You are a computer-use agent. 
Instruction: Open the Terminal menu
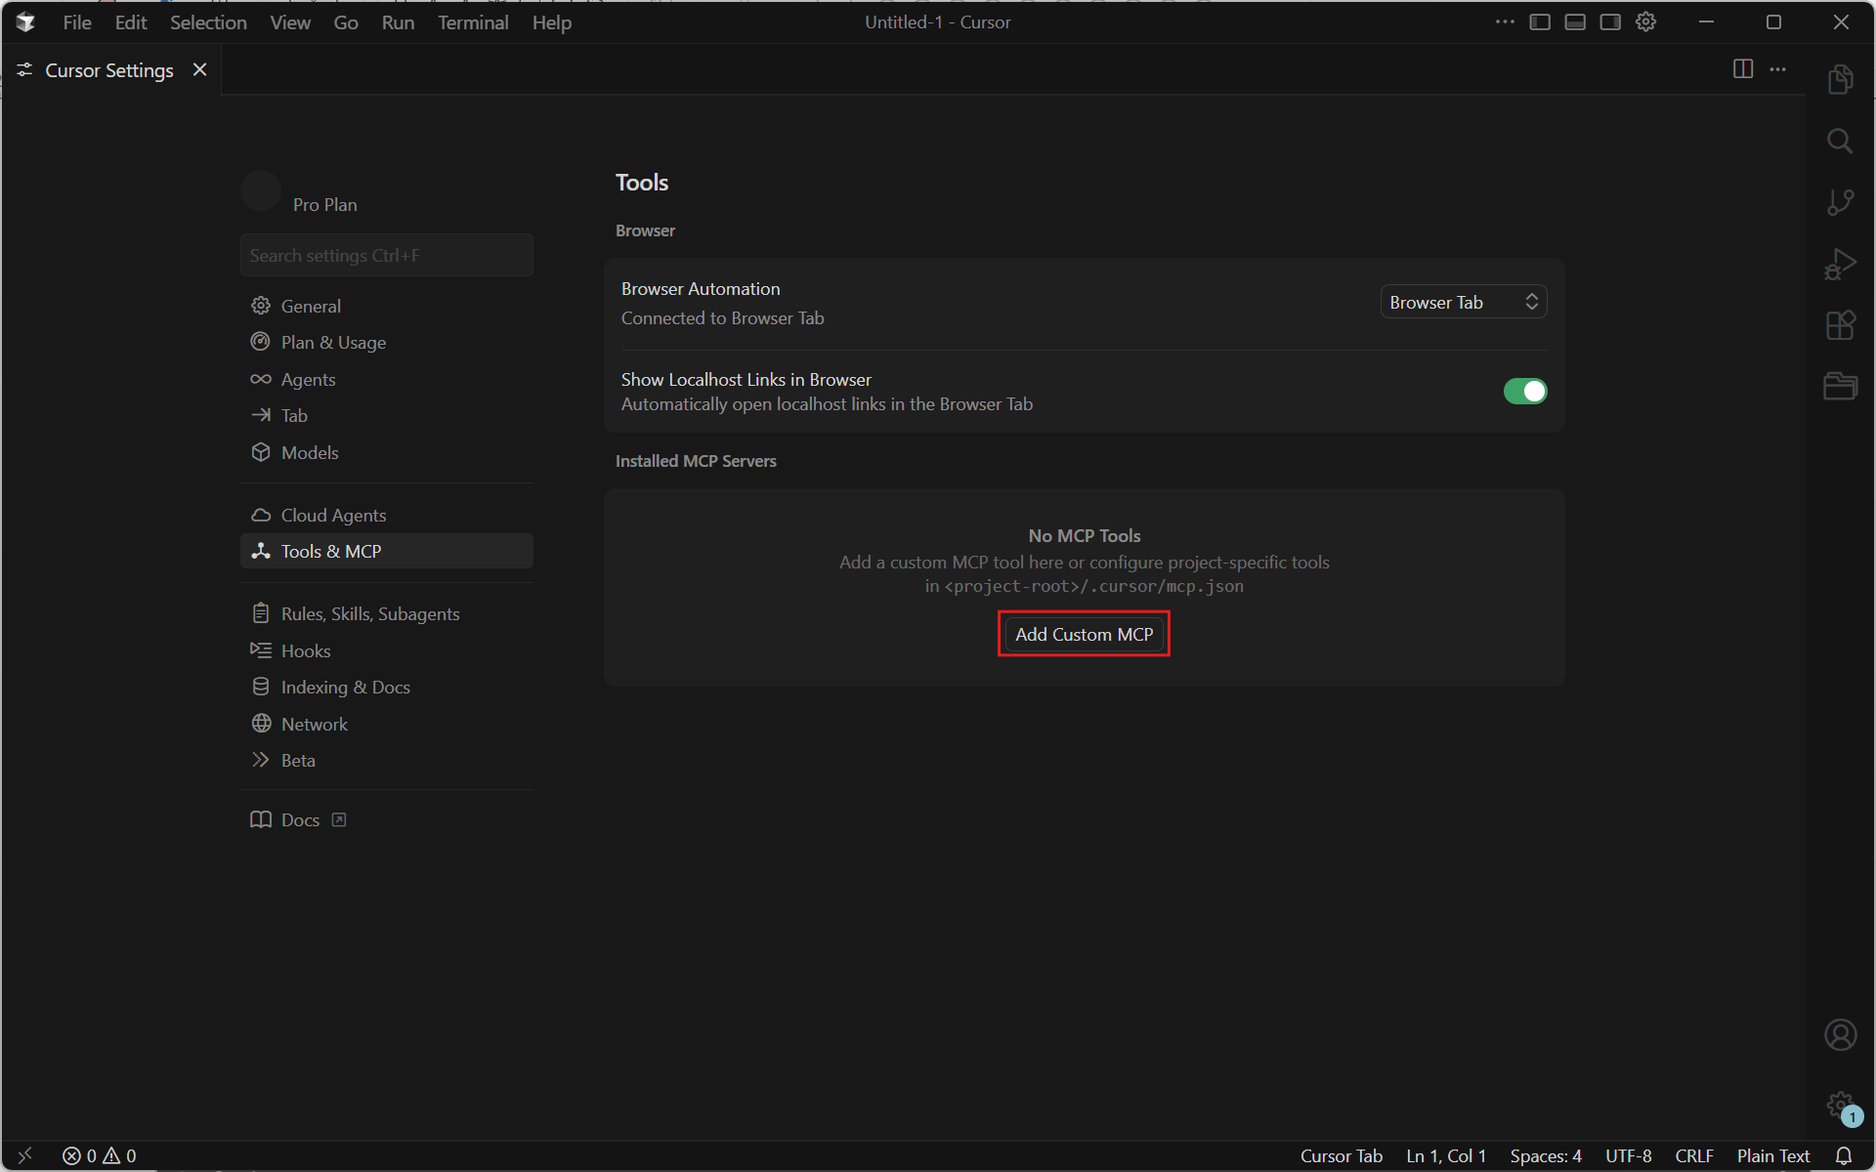coord(473,21)
